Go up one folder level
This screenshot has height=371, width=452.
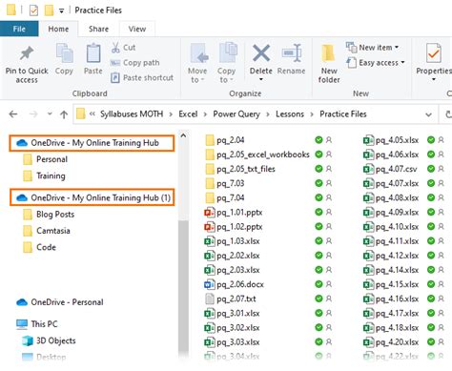tap(64, 114)
